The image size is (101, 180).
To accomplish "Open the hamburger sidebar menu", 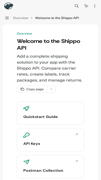I will click(7, 18).
